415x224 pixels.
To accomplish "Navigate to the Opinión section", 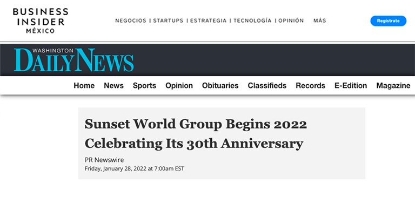I will tap(291, 21).
